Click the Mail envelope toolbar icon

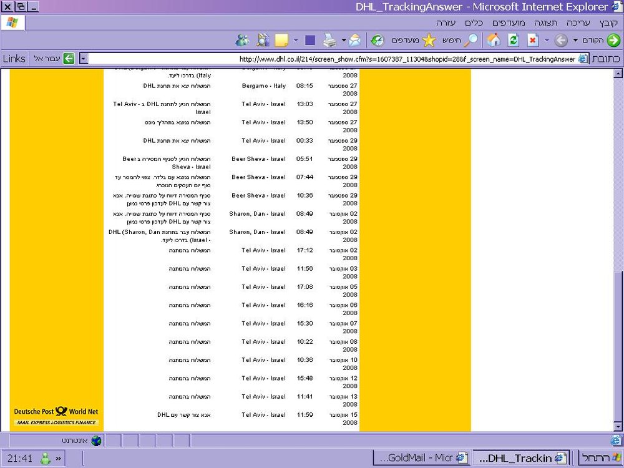(355, 40)
